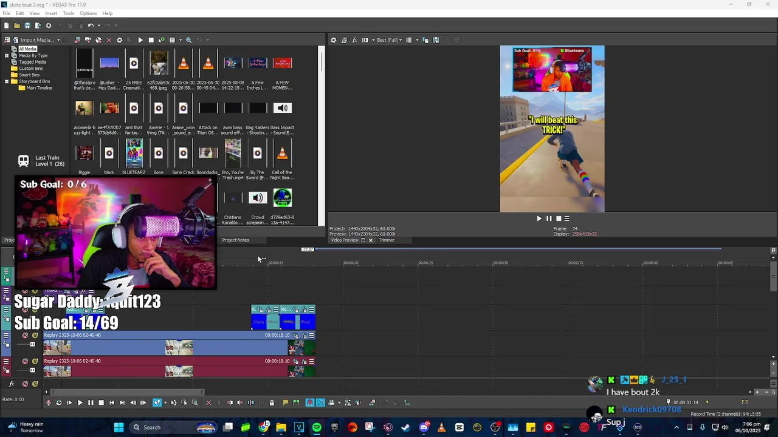Select Smart Bins folder

click(29, 75)
